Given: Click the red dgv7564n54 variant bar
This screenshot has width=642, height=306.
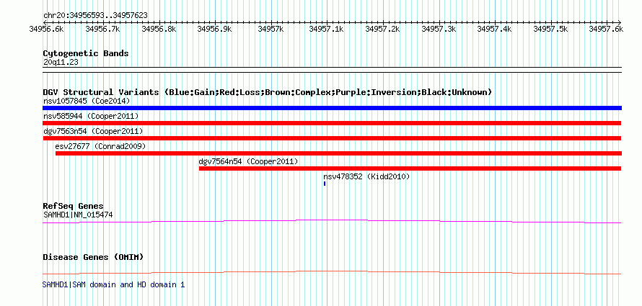Looking at the screenshot, I should [x=410, y=168].
